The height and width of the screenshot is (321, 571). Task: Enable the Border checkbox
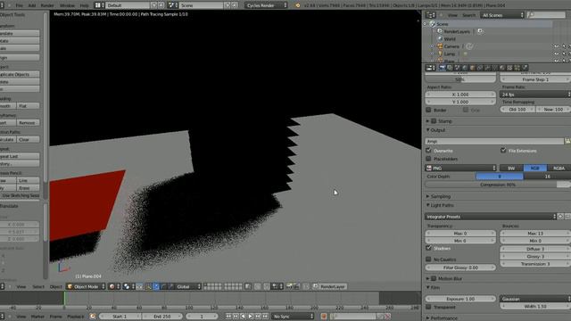(428, 110)
